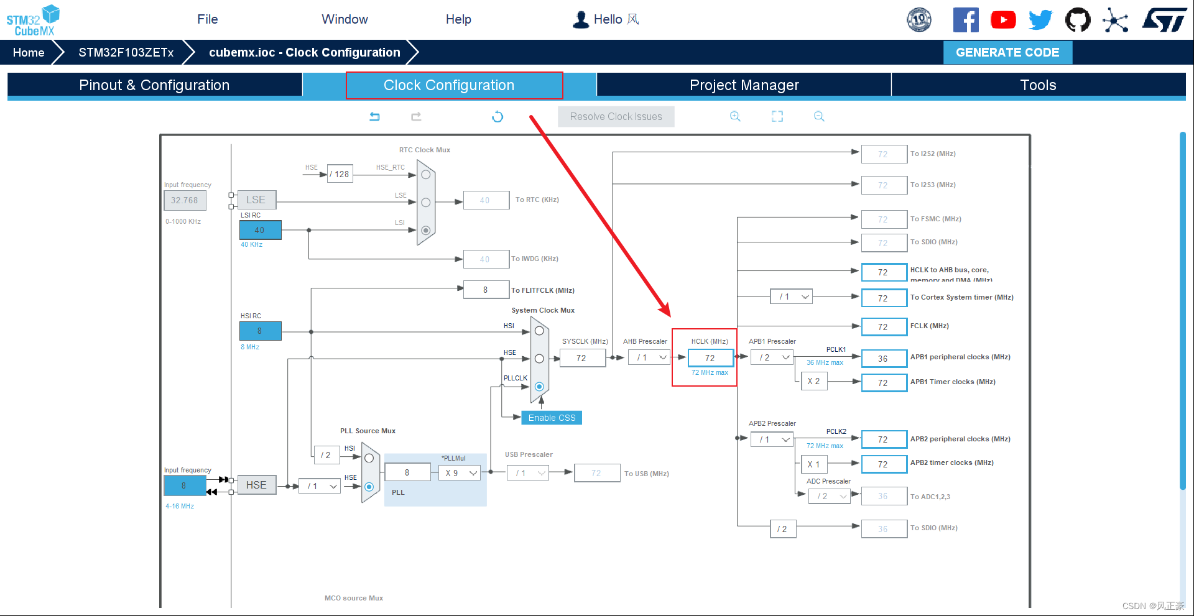1194x616 pixels.
Task: Switch to Project Manager tab
Action: coord(744,85)
